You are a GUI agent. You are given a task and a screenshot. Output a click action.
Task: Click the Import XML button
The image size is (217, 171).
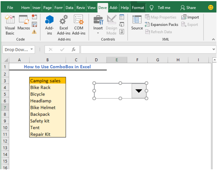[190, 17]
